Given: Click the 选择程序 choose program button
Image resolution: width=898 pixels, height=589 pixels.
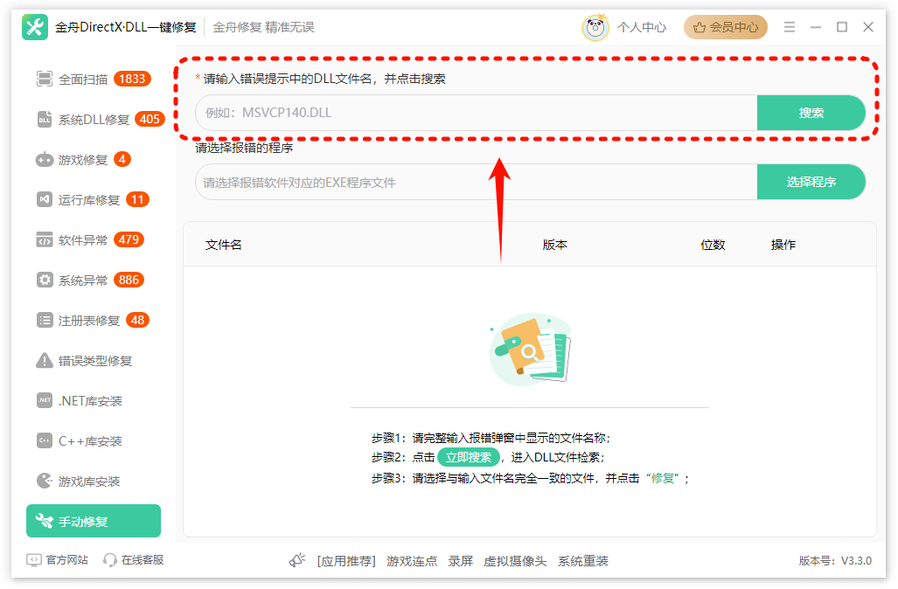Looking at the screenshot, I should click(x=811, y=182).
